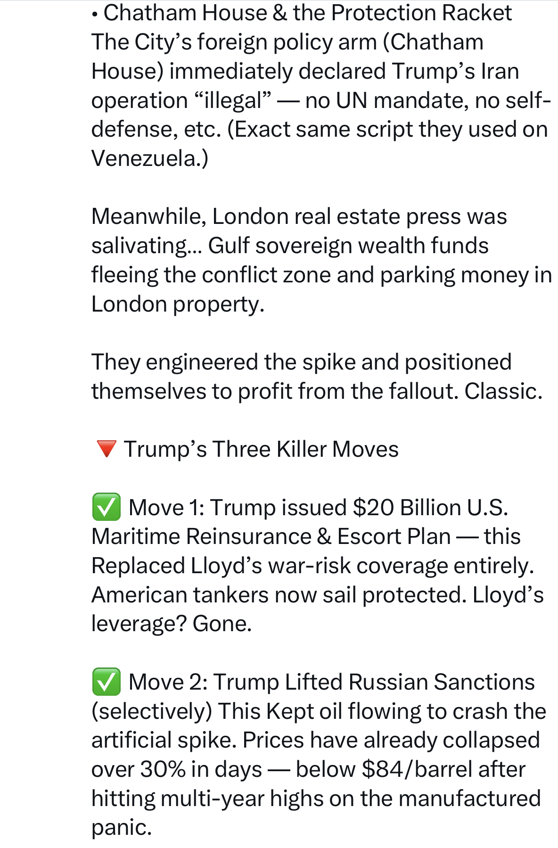Click the green checkmark beside Move 1
Image resolution: width=558 pixels, height=848 pixels.
pos(106,507)
